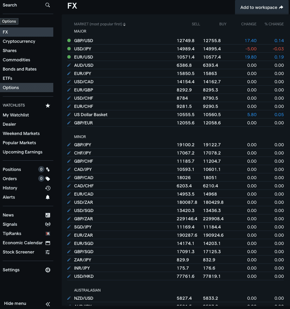
Task: Open Bonds and Rates category
Action: (x=20, y=69)
